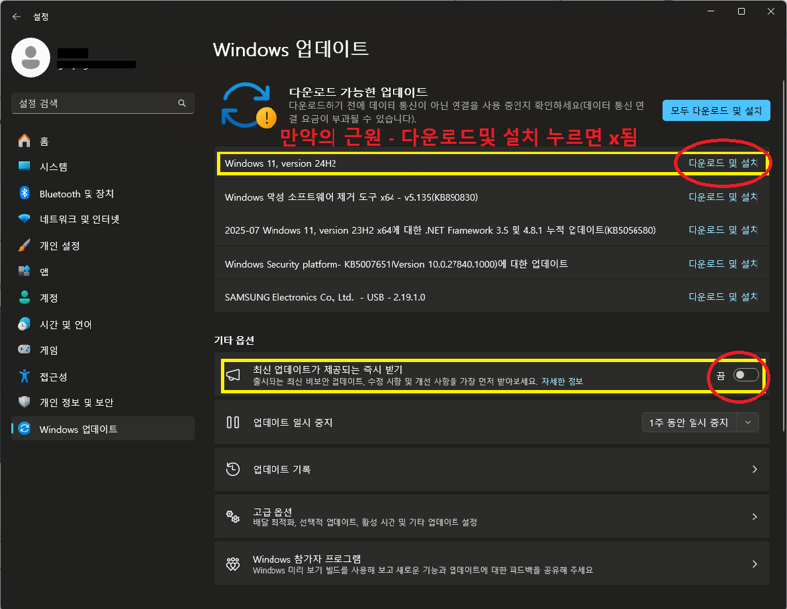The width and height of the screenshot is (787, 609).
Task: Click the megaphone icon for 최신 업데이트
Action: (x=233, y=375)
